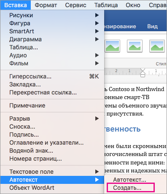Choose Гиперссылка... menu item
Image resolution: width=167 pixels, height=194 pixels.
tap(52, 76)
